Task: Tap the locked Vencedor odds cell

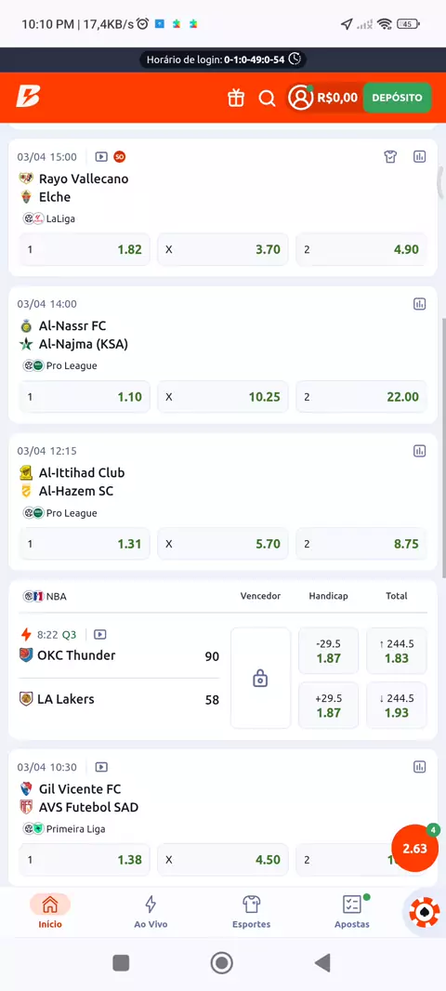Action: 260,678
